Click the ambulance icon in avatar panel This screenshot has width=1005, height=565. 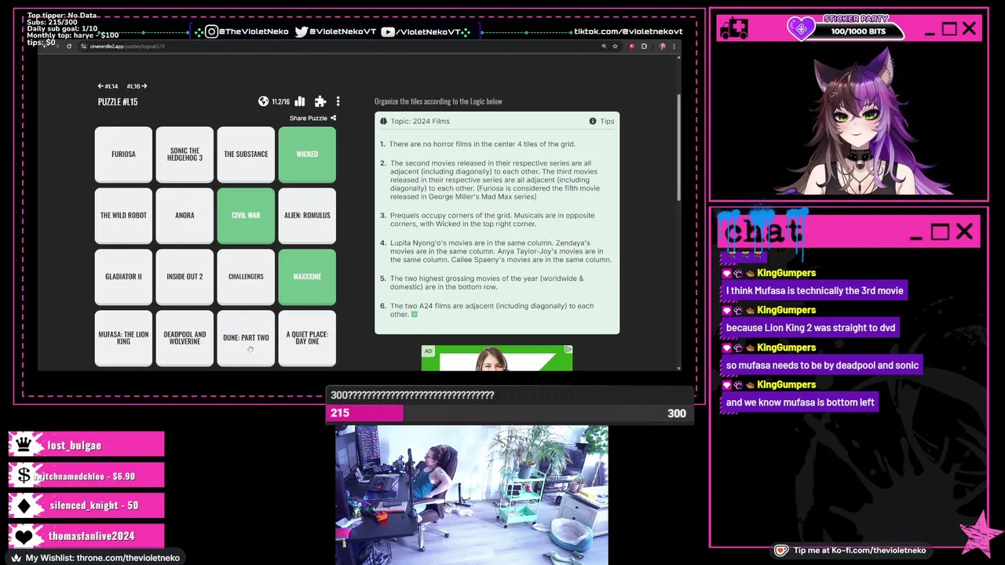click(734, 29)
